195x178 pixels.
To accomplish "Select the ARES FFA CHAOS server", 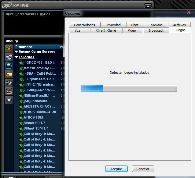I will click(x=39, y=106).
